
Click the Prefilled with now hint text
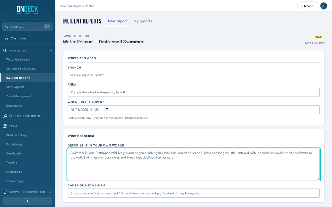(108, 118)
